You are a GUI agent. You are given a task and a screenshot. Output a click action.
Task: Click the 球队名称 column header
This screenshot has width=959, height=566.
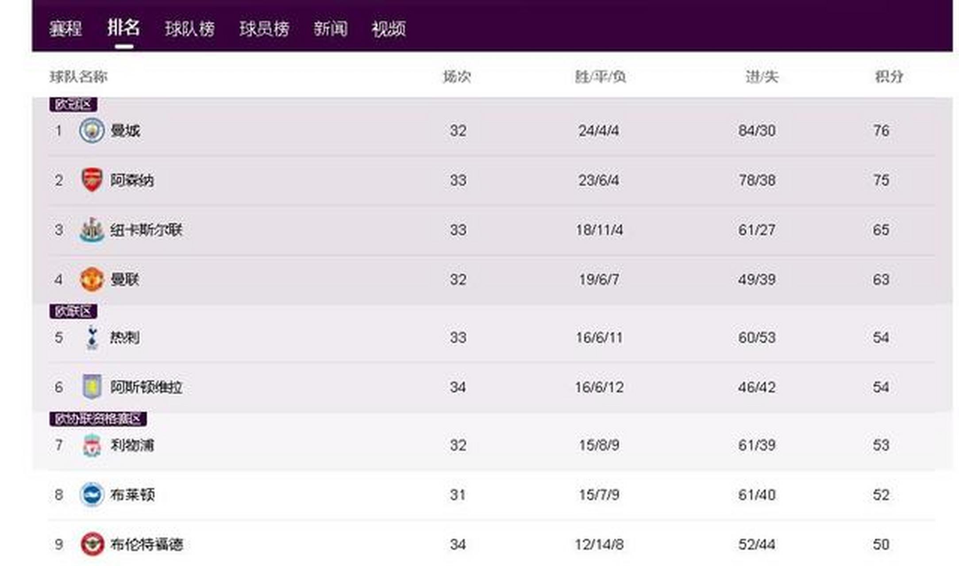pyautogui.click(x=78, y=77)
